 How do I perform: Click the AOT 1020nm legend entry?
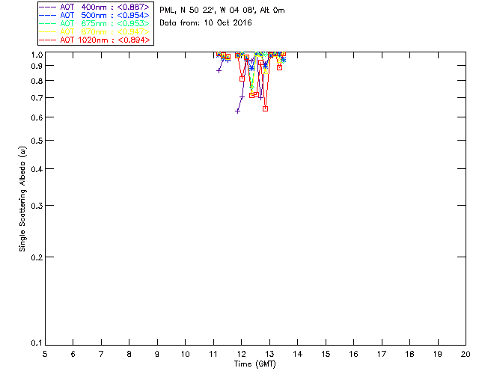(94, 40)
